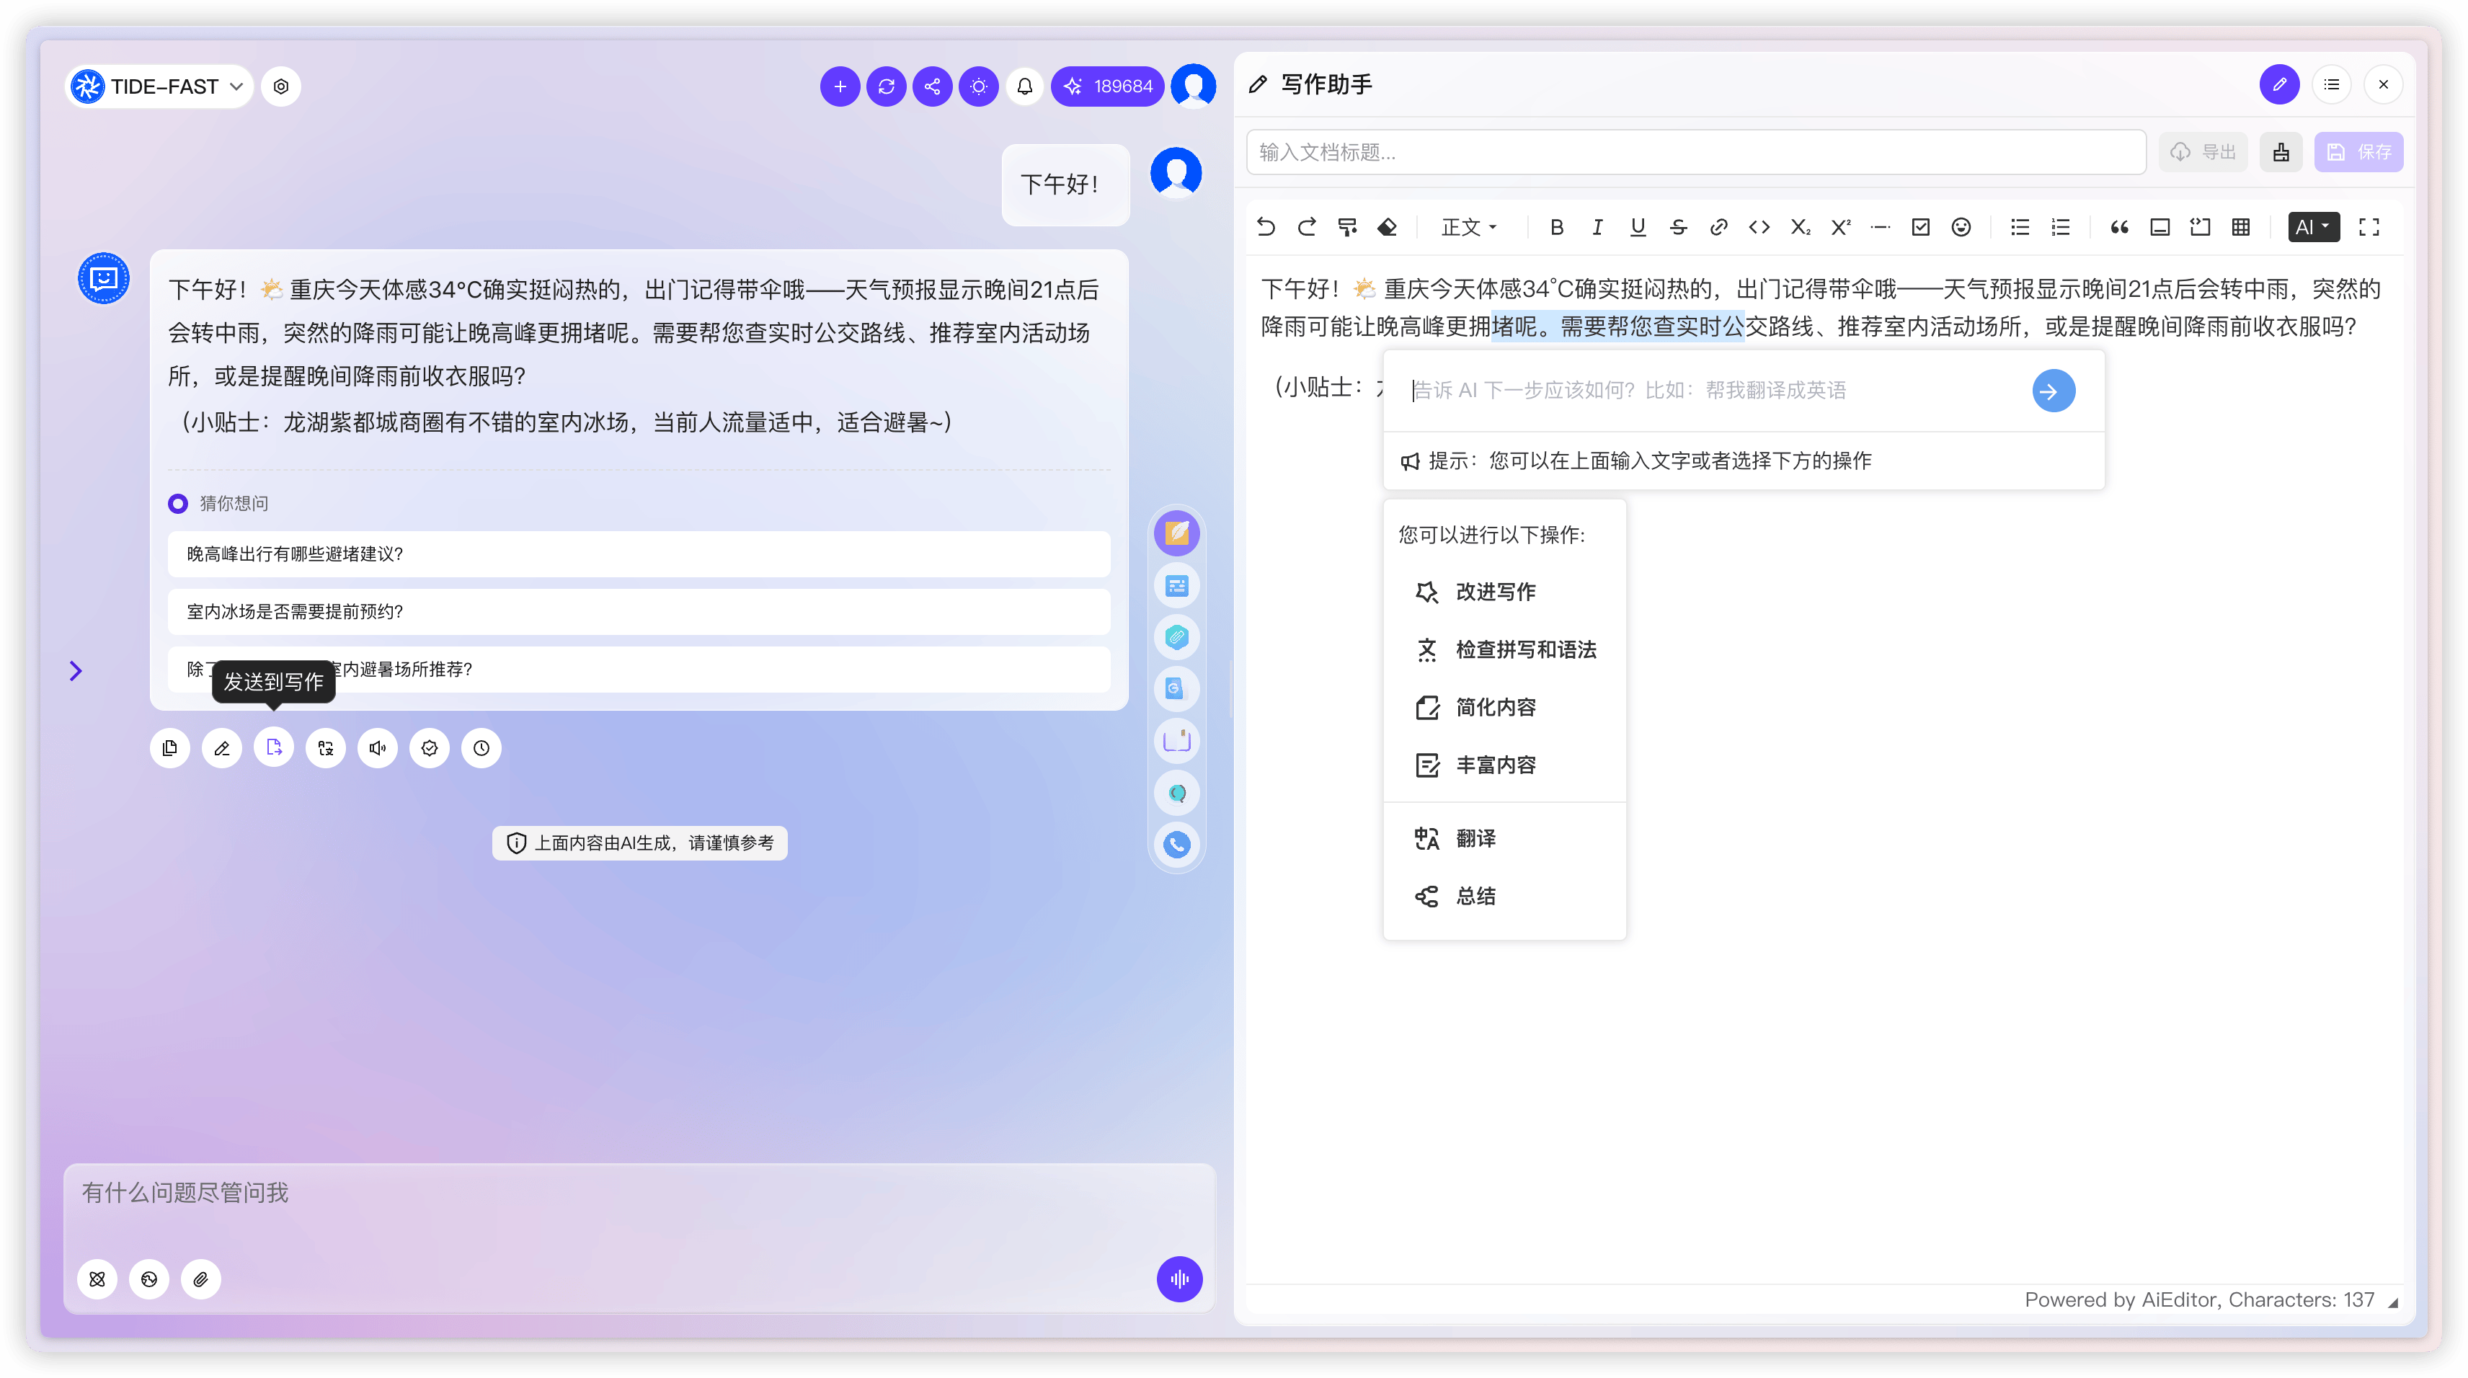
Task: Click the paperclip attach icon in chat input
Action: click(200, 1279)
